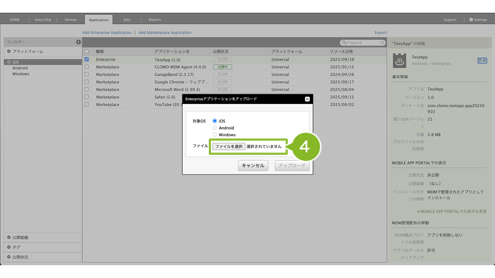Clear the search field with X icon
The height and width of the screenshot is (278, 495).
coord(382,43)
